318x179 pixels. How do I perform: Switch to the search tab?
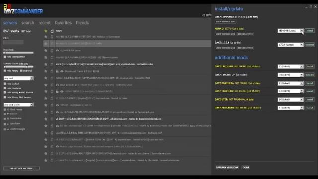[x=28, y=23]
